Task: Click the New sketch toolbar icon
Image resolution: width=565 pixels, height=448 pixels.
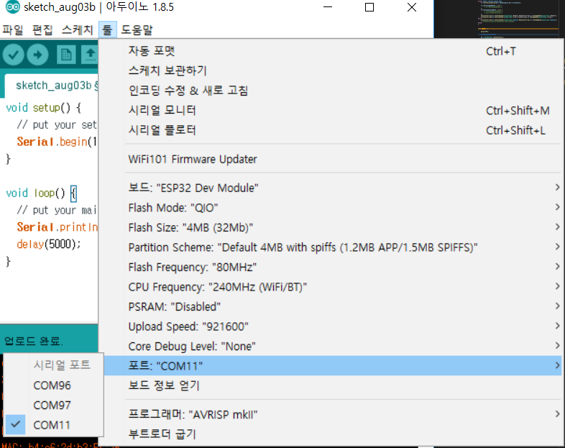Action: [x=66, y=55]
